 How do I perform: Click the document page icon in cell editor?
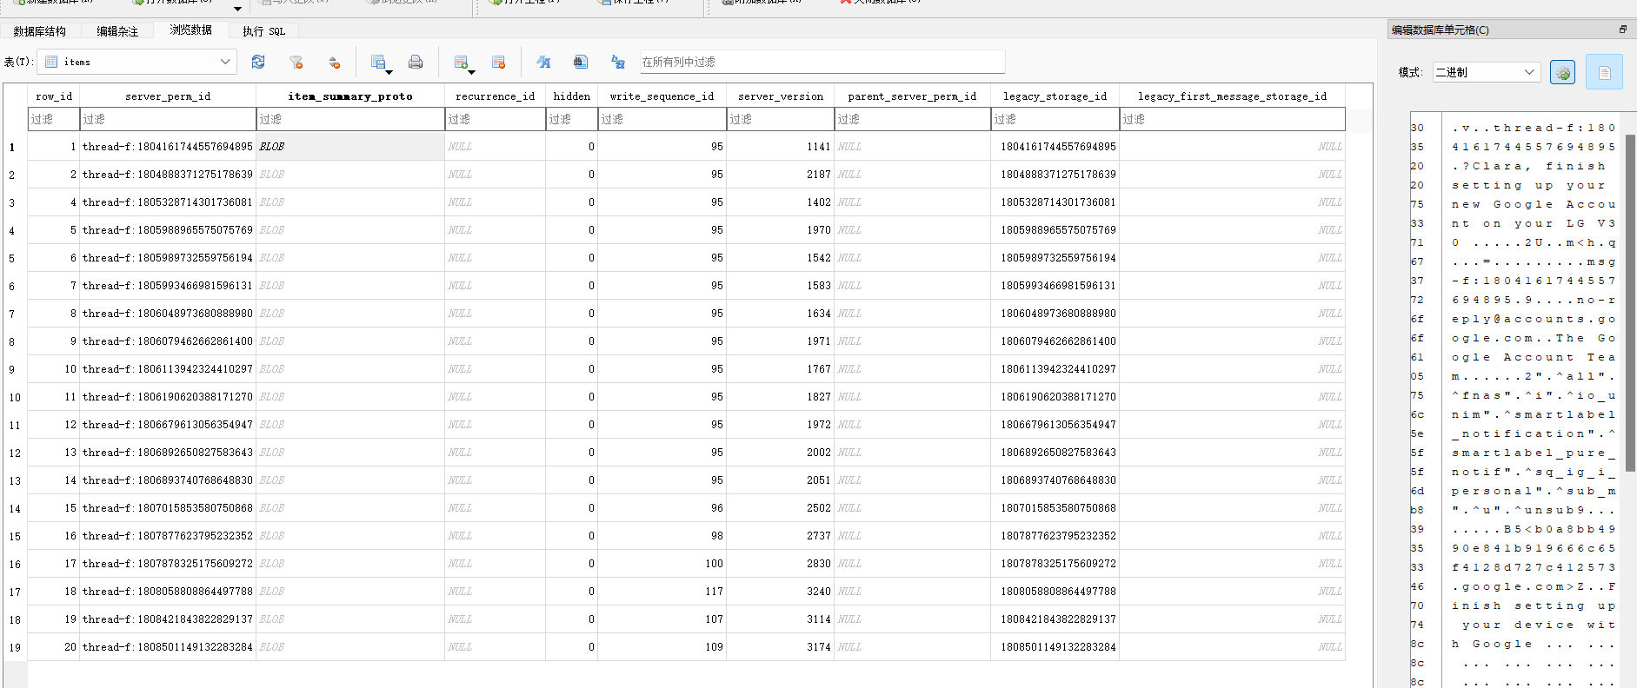1604,72
